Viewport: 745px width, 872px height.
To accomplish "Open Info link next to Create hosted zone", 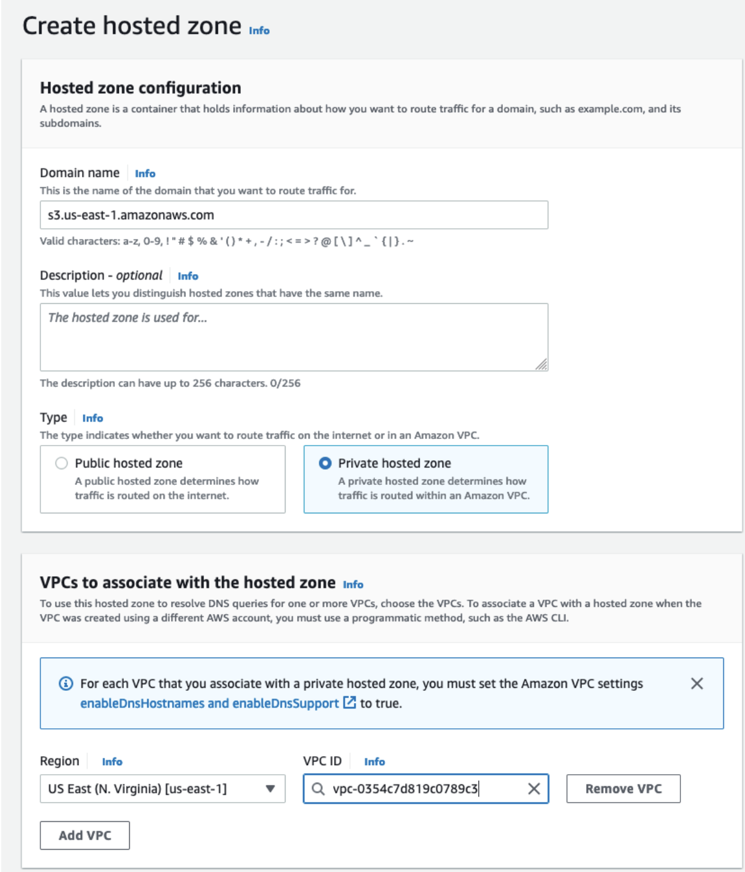I will tap(259, 31).
